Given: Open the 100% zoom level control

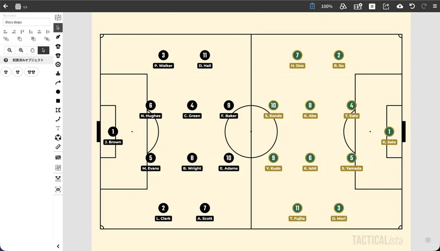Looking at the screenshot, I should (327, 7).
